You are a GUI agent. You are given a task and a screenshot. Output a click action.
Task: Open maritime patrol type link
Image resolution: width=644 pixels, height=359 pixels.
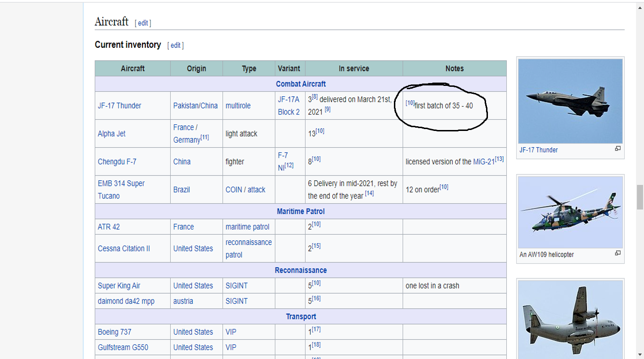click(x=247, y=227)
